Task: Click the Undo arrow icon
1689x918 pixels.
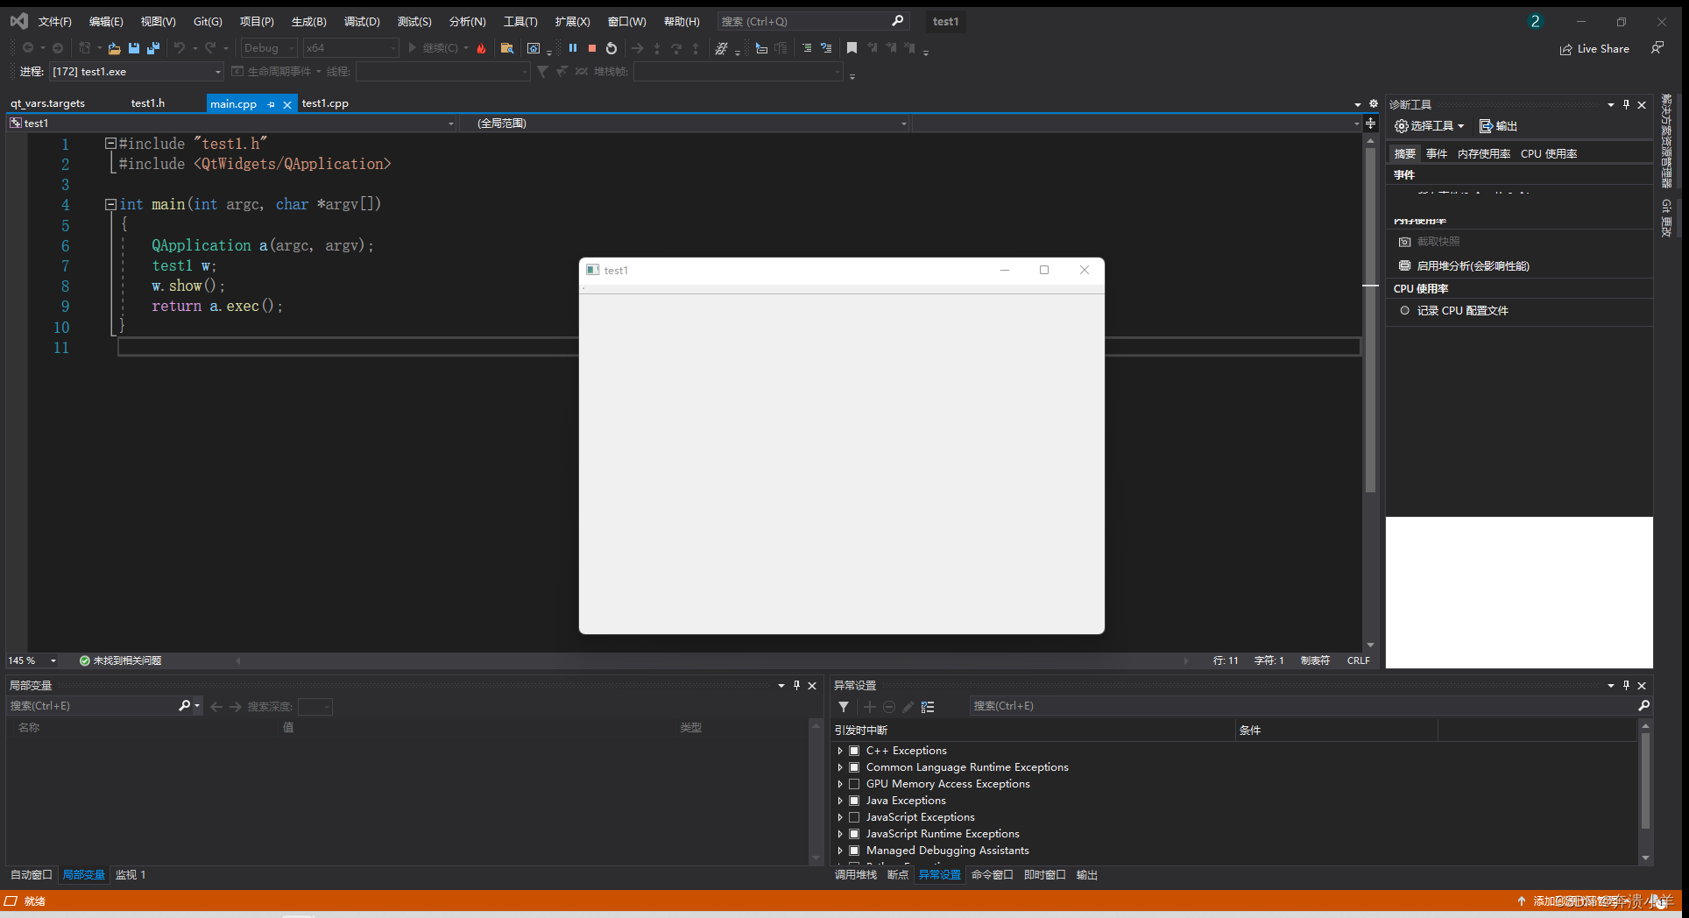Action: pyautogui.click(x=180, y=48)
